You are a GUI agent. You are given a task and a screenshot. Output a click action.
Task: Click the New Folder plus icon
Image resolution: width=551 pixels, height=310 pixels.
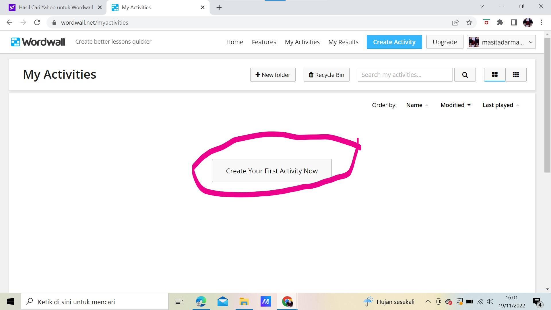pos(257,75)
